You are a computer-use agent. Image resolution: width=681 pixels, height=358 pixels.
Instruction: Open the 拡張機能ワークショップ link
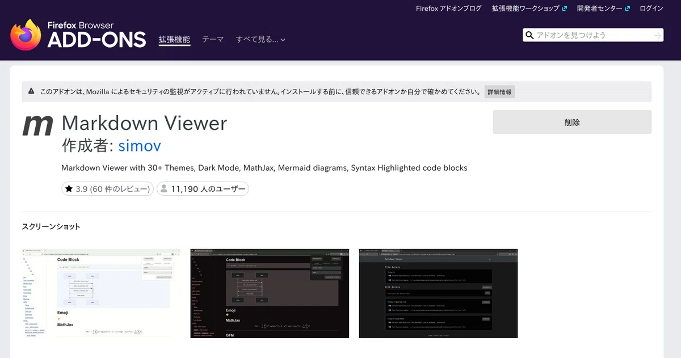tap(529, 9)
